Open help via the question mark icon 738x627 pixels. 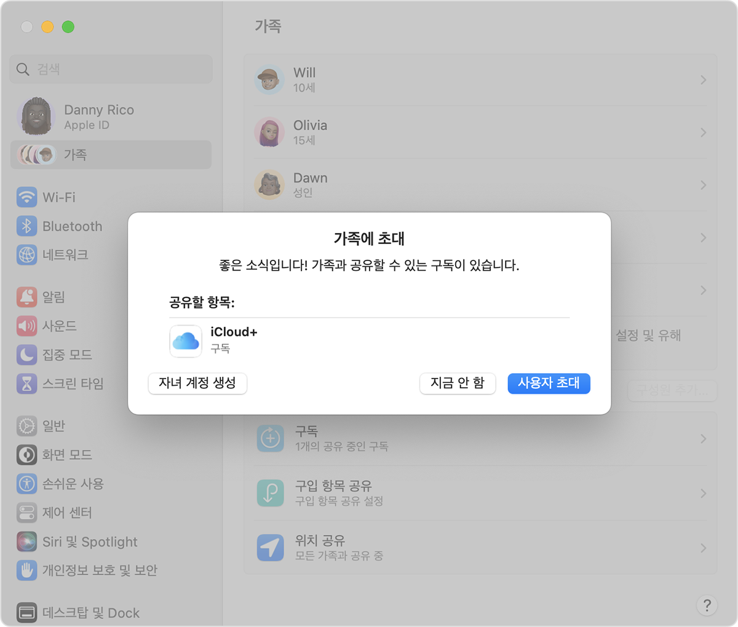click(707, 605)
